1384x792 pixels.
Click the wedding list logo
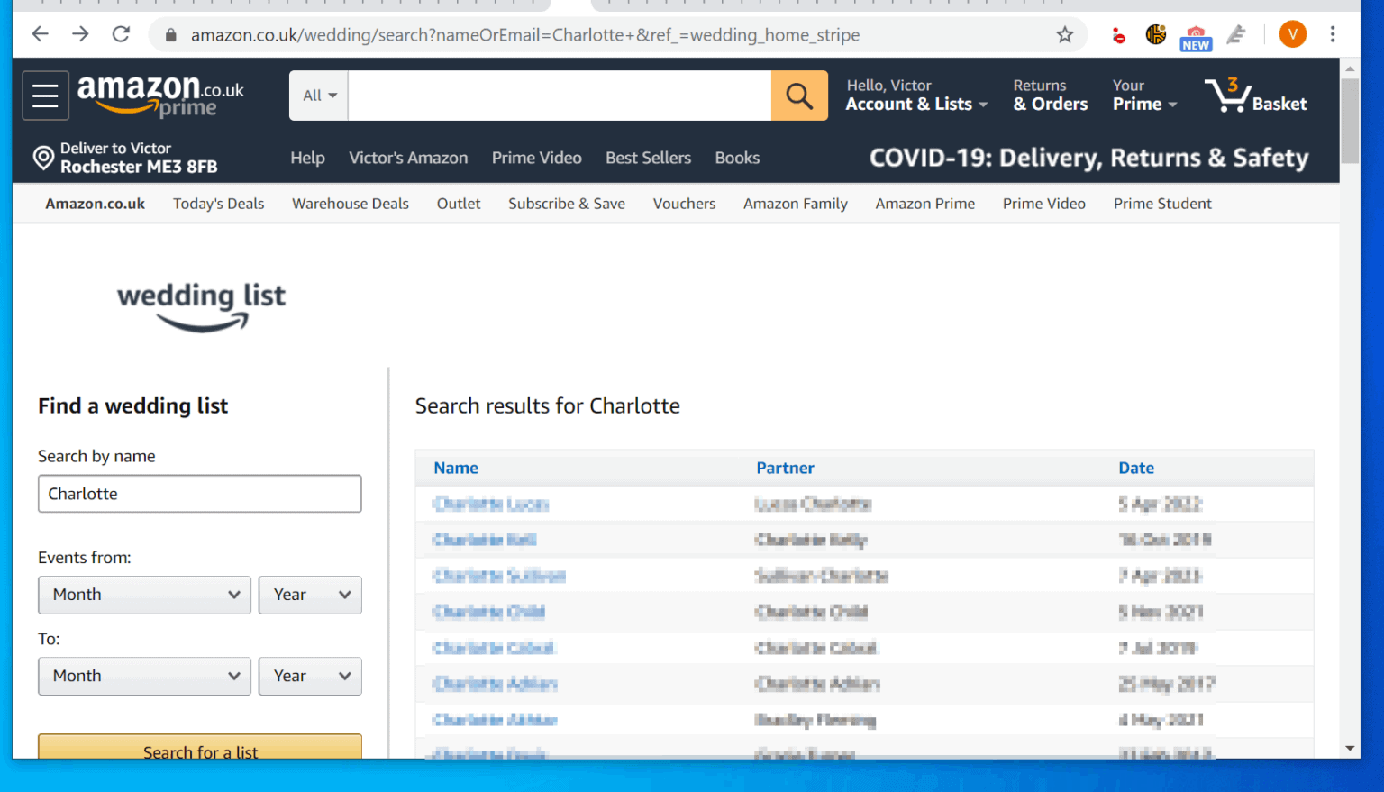tap(201, 306)
